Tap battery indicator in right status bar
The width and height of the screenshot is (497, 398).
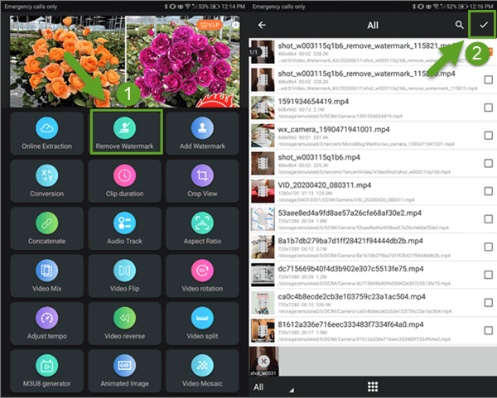pyautogui.click(x=463, y=7)
